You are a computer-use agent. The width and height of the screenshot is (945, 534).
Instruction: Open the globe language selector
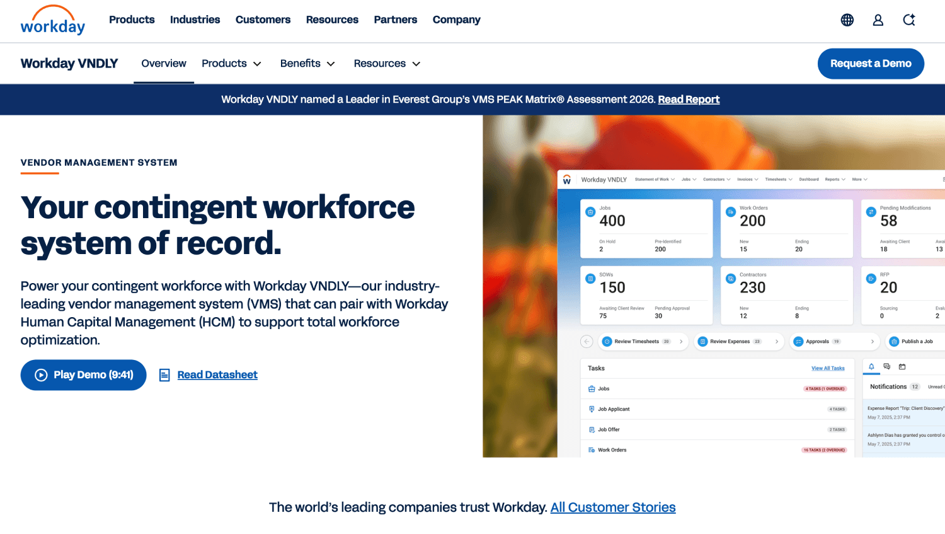pos(847,20)
